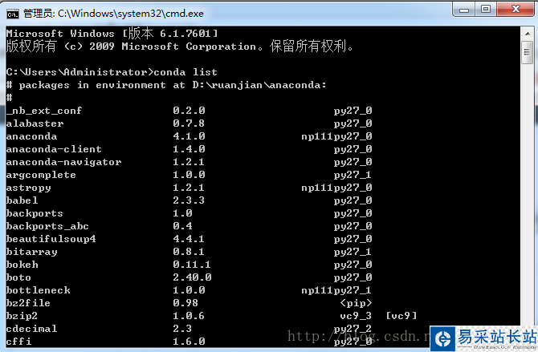Click the window title text cmd.exe

[113, 14]
